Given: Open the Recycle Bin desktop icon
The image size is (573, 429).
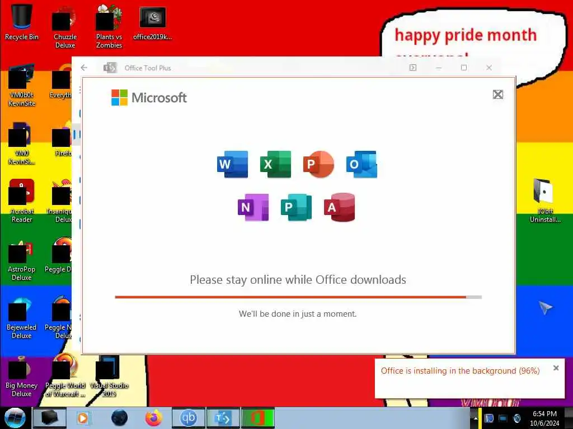Looking at the screenshot, I should click(x=22, y=22).
